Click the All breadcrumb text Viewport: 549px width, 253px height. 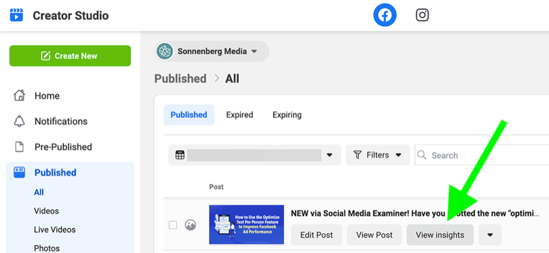[232, 79]
